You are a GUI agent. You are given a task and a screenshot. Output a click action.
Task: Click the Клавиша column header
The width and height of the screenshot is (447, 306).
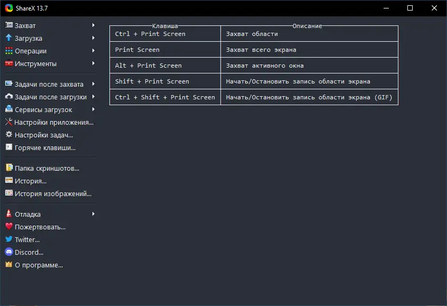click(x=165, y=26)
